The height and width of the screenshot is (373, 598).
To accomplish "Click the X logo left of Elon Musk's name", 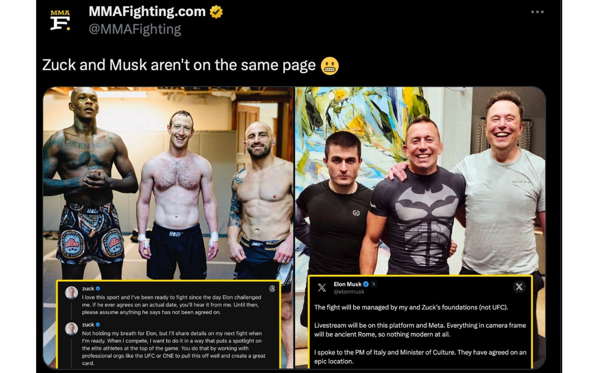I will (322, 288).
